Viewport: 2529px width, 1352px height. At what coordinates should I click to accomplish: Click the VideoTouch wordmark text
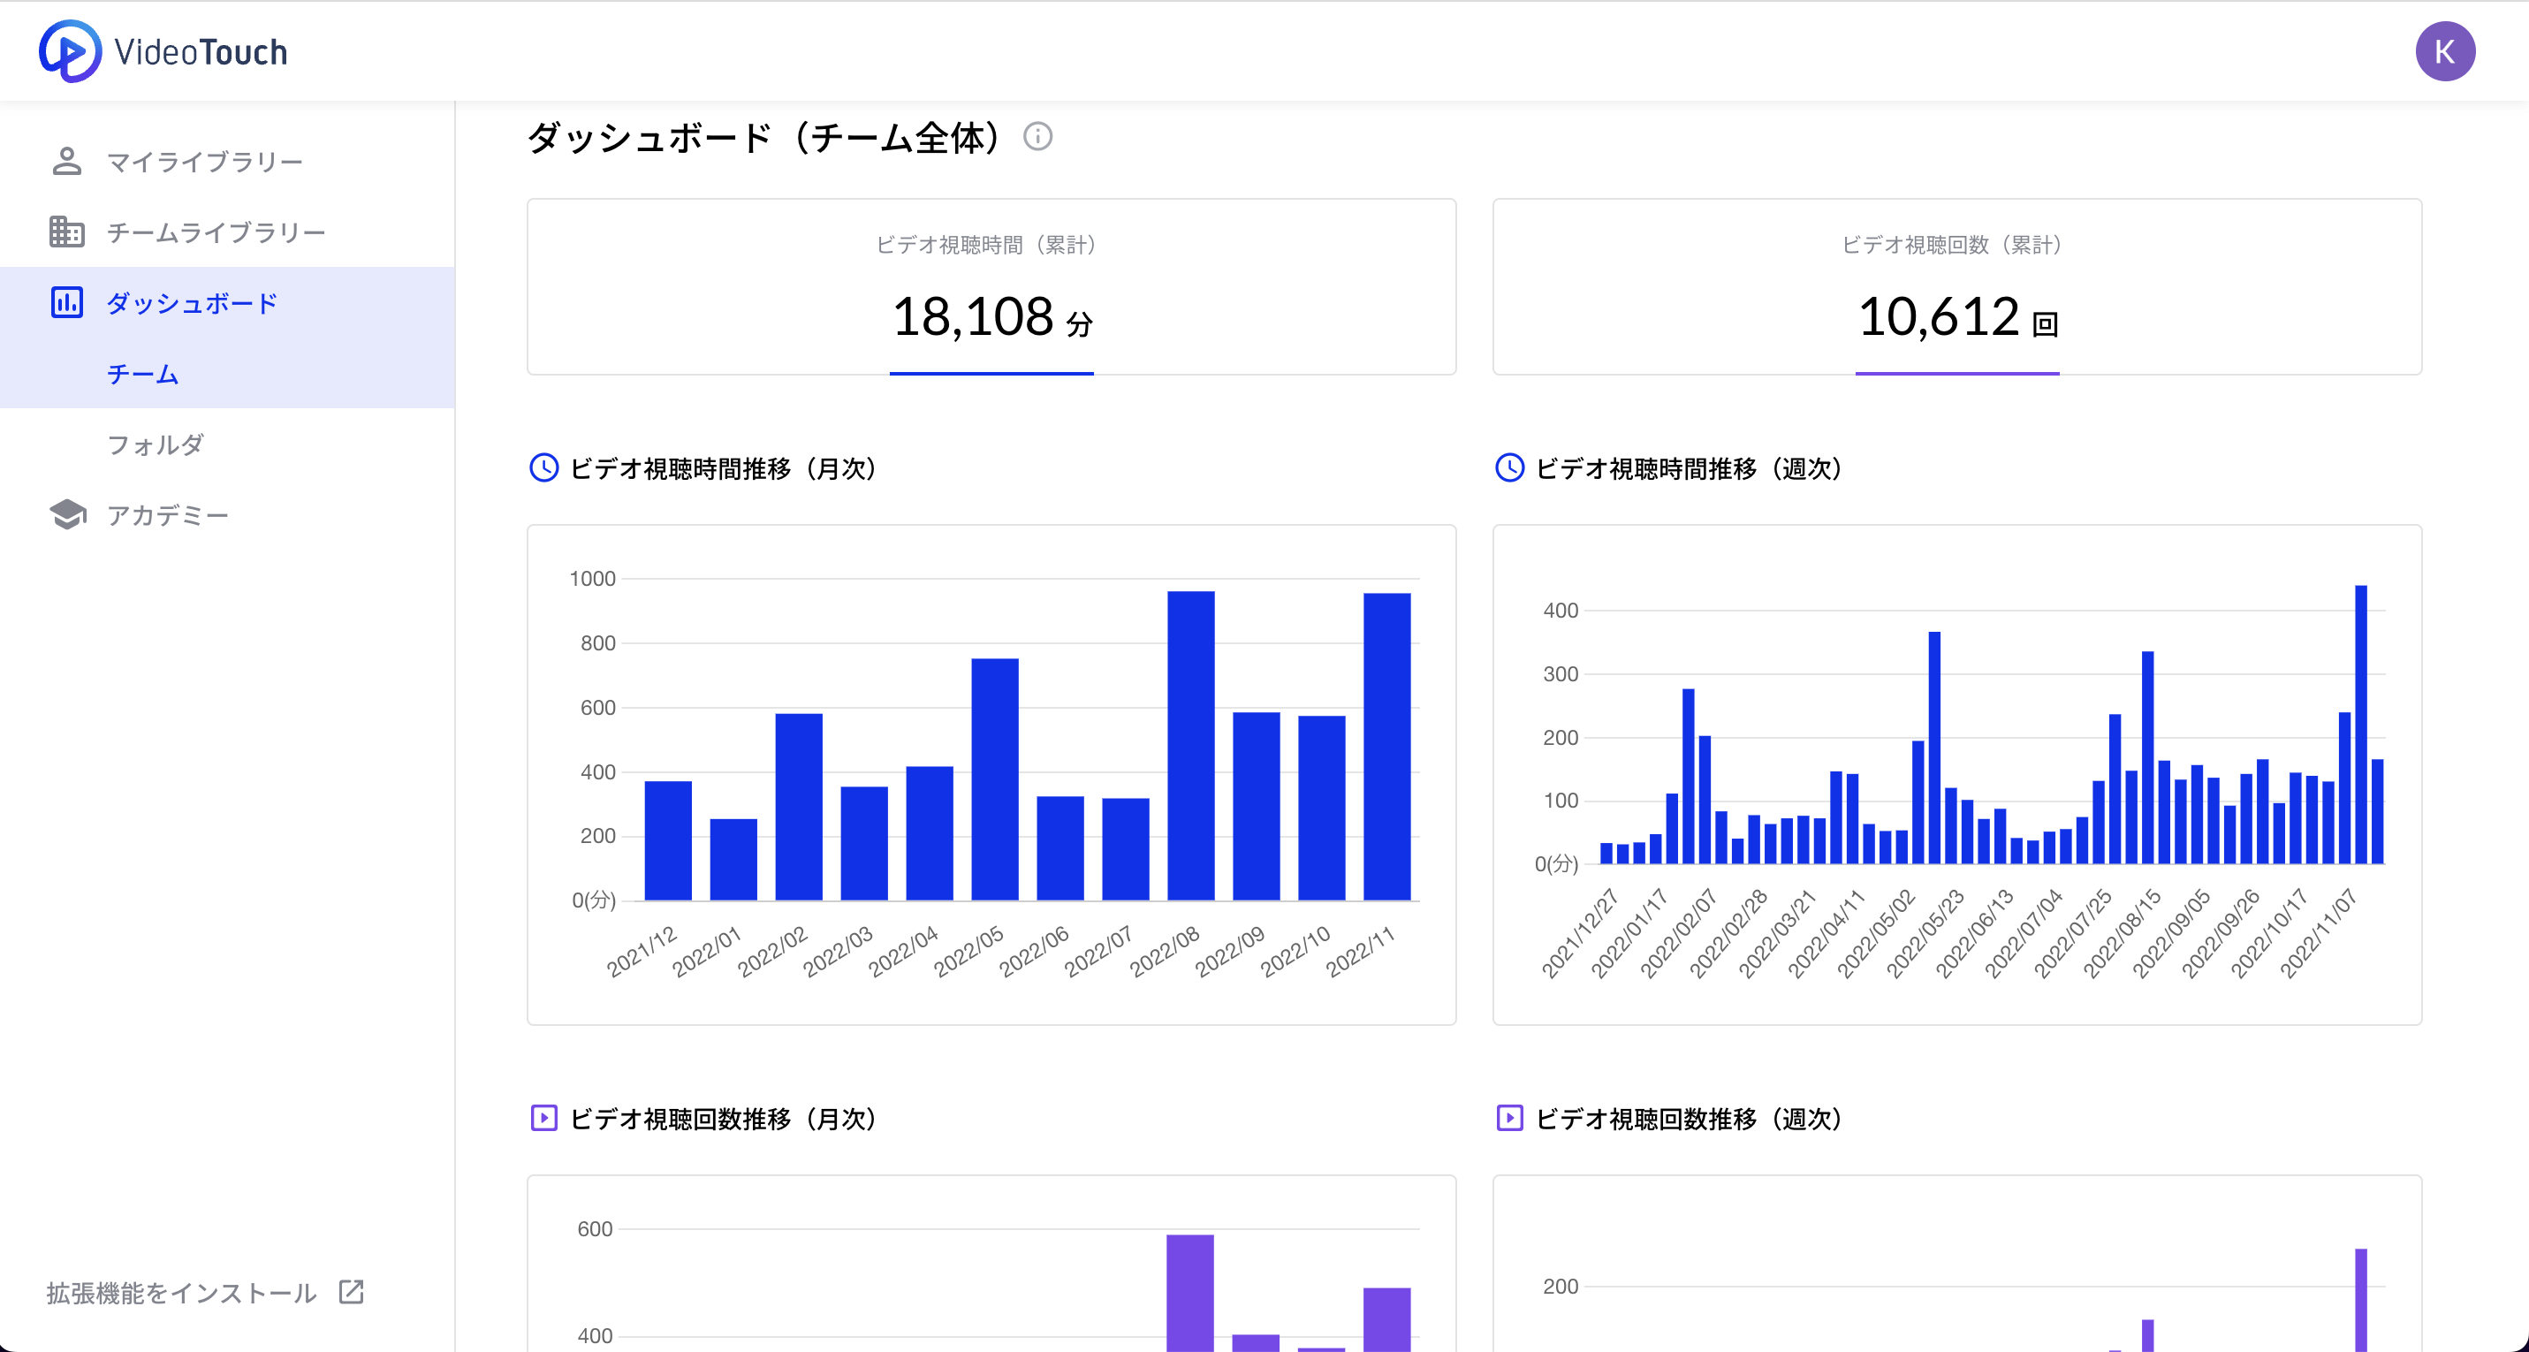click(201, 52)
